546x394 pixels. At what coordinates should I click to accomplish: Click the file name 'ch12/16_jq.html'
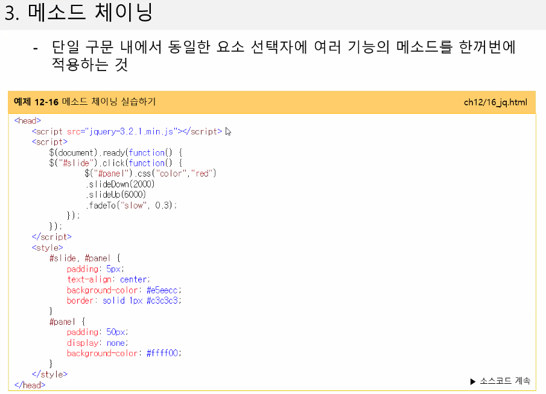pos(495,102)
